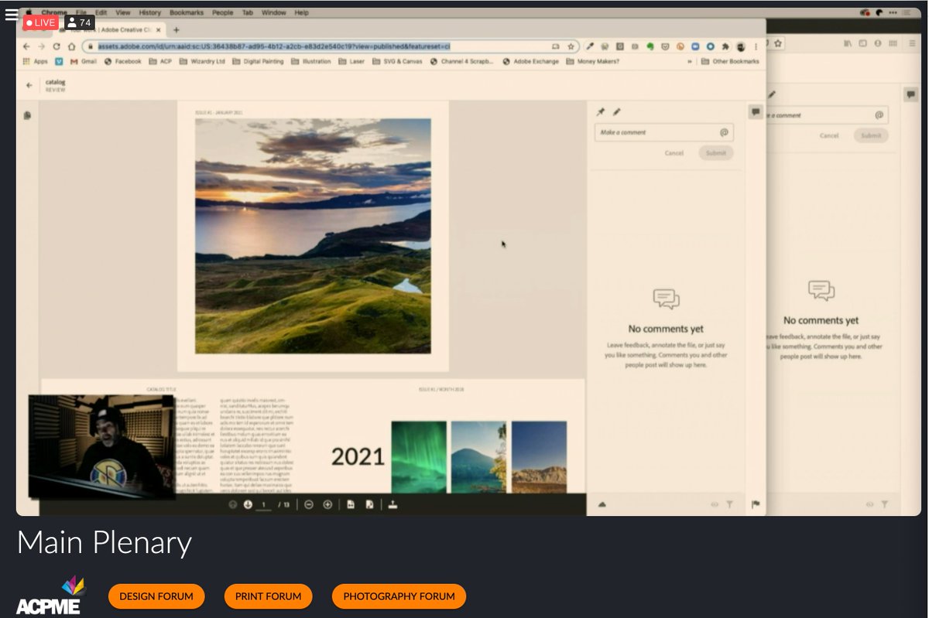Image resolution: width=929 pixels, height=618 pixels.
Task: Expand the hidden bookmarks chevron
Action: point(689,61)
